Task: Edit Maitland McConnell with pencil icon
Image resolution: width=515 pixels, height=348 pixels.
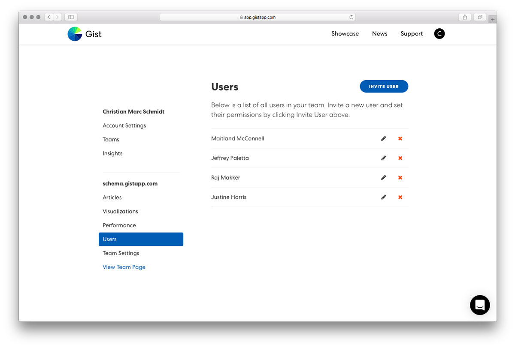Action: click(384, 138)
